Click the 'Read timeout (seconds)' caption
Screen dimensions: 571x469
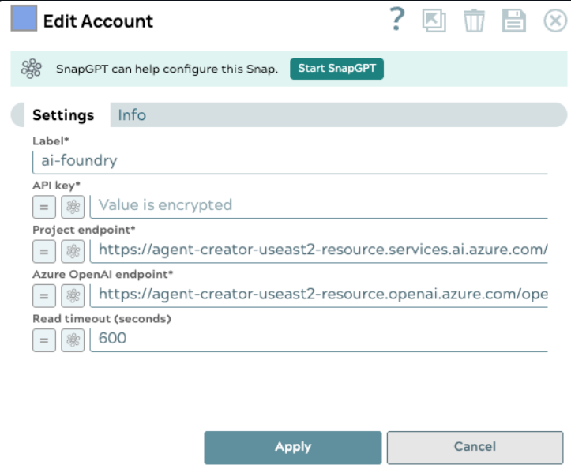[x=102, y=319]
